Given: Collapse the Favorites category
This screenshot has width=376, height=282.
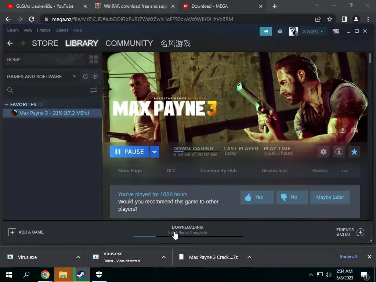Looking at the screenshot, I should point(7,104).
